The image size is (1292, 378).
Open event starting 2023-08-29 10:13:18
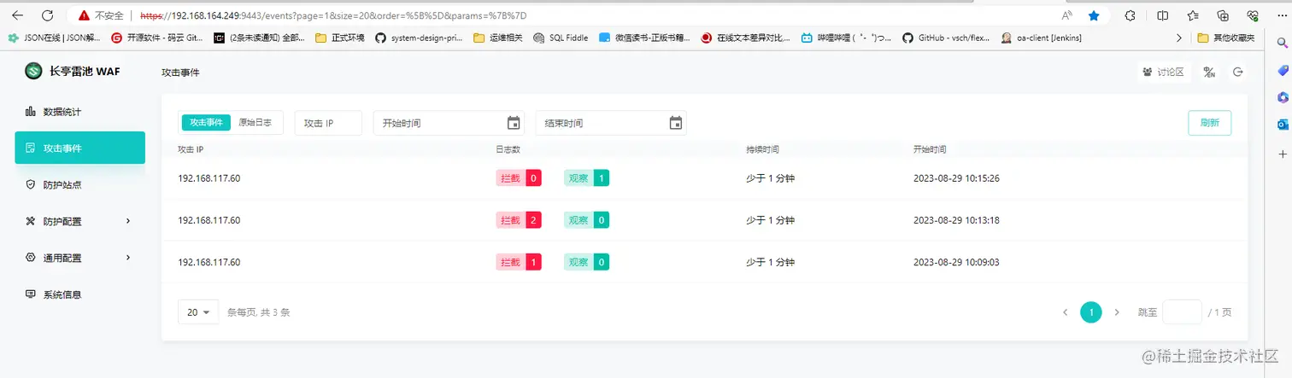(704, 220)
